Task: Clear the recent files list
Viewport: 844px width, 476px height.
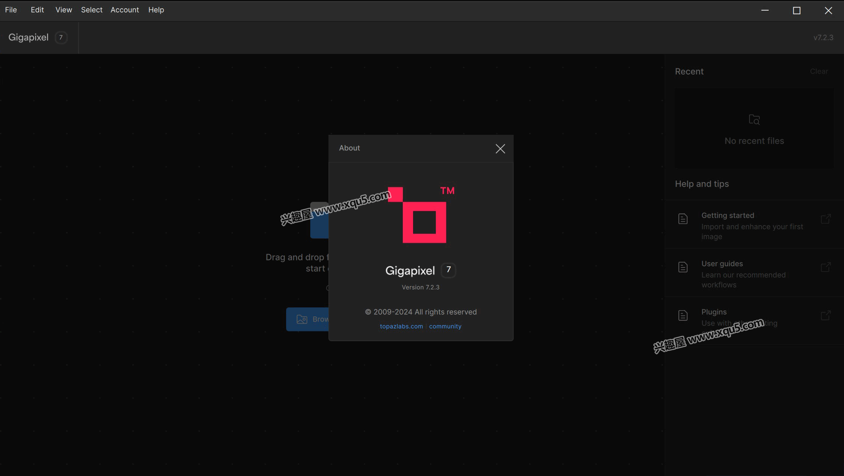Action: pos(819,71)
